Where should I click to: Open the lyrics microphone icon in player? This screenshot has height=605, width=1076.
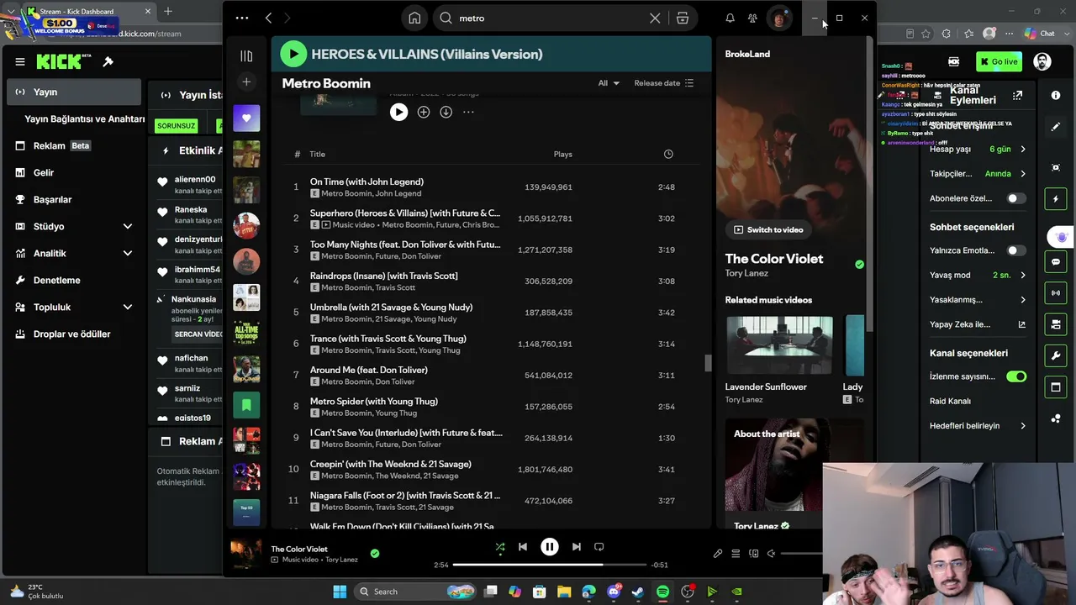pyautogui.click(x=718, y=554)
